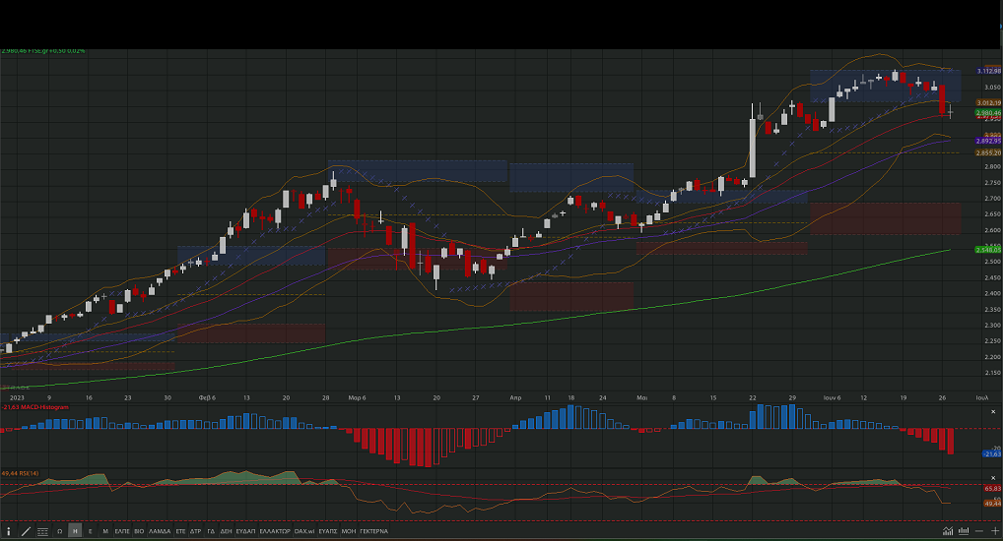Load the ΔΤΡ symbol chart

(196, 531)
